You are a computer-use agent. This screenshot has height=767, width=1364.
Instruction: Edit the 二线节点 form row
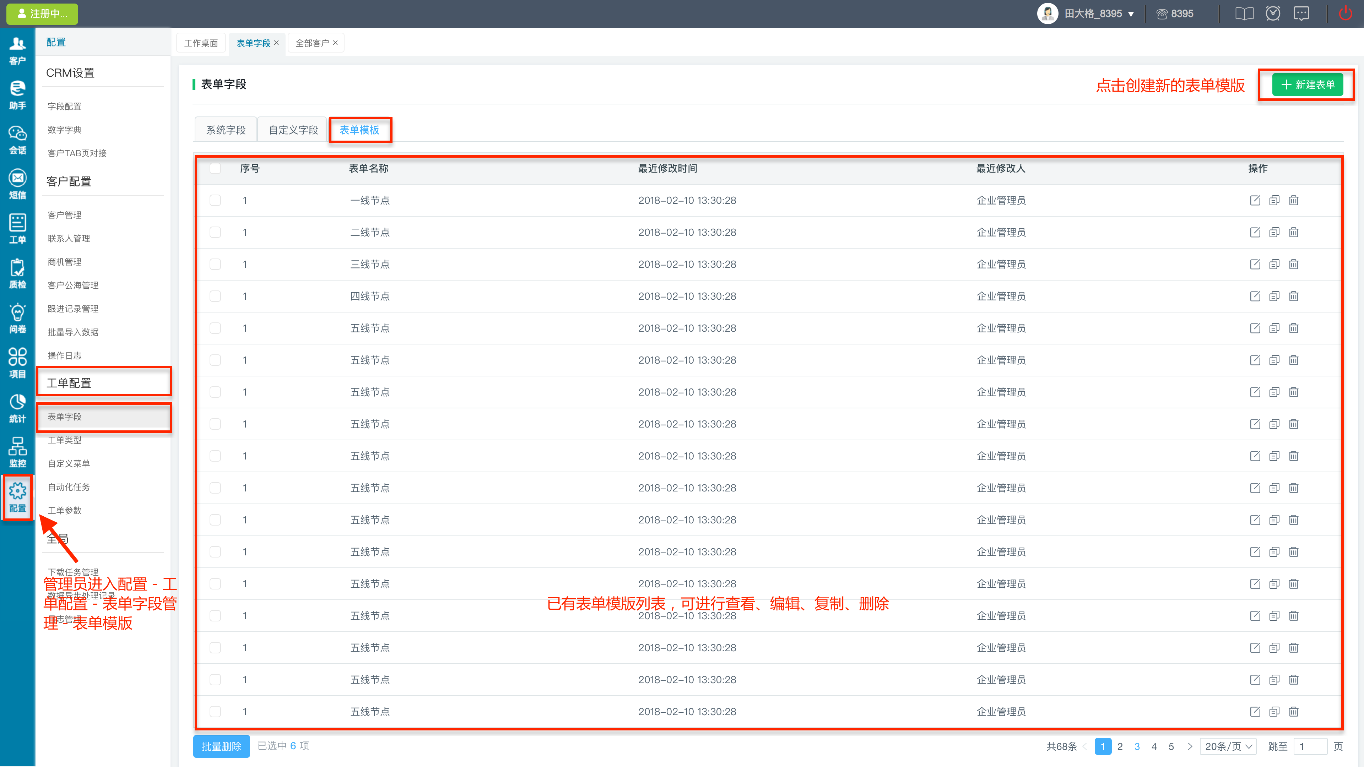1255,232
